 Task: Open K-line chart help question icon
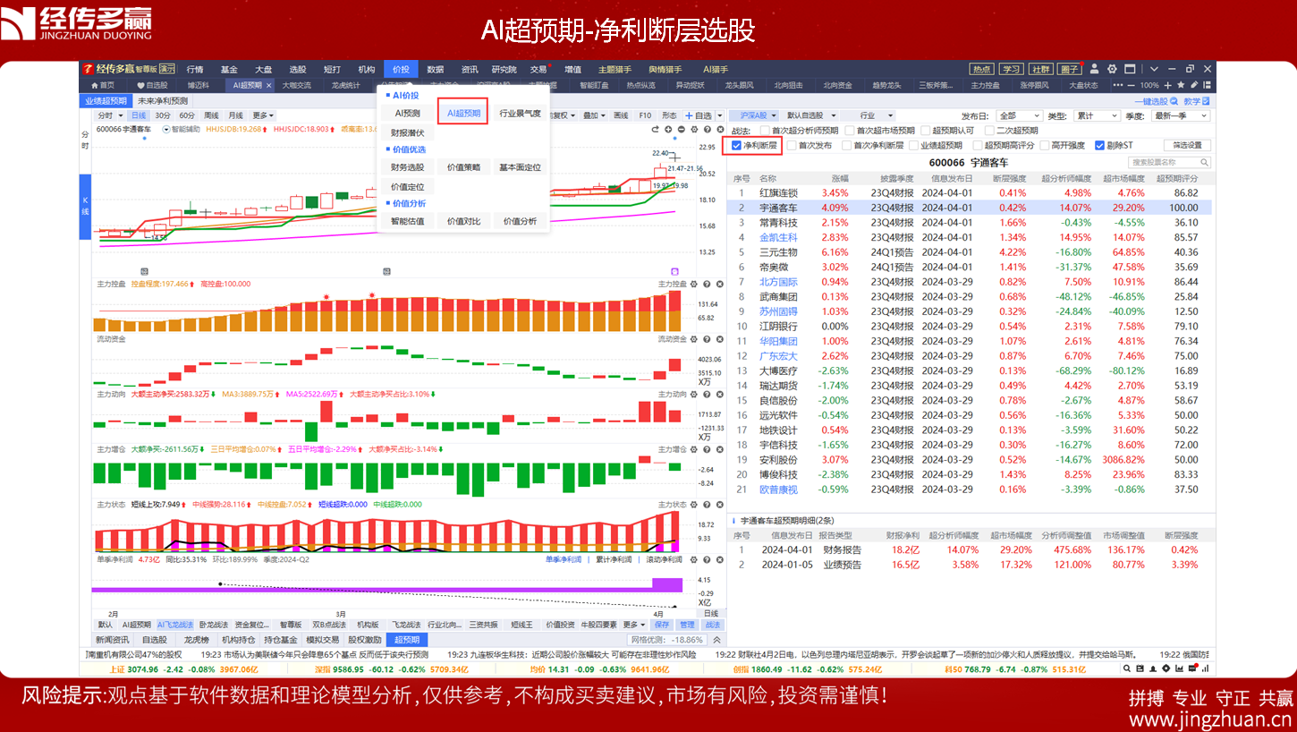[x=707, y=131]
